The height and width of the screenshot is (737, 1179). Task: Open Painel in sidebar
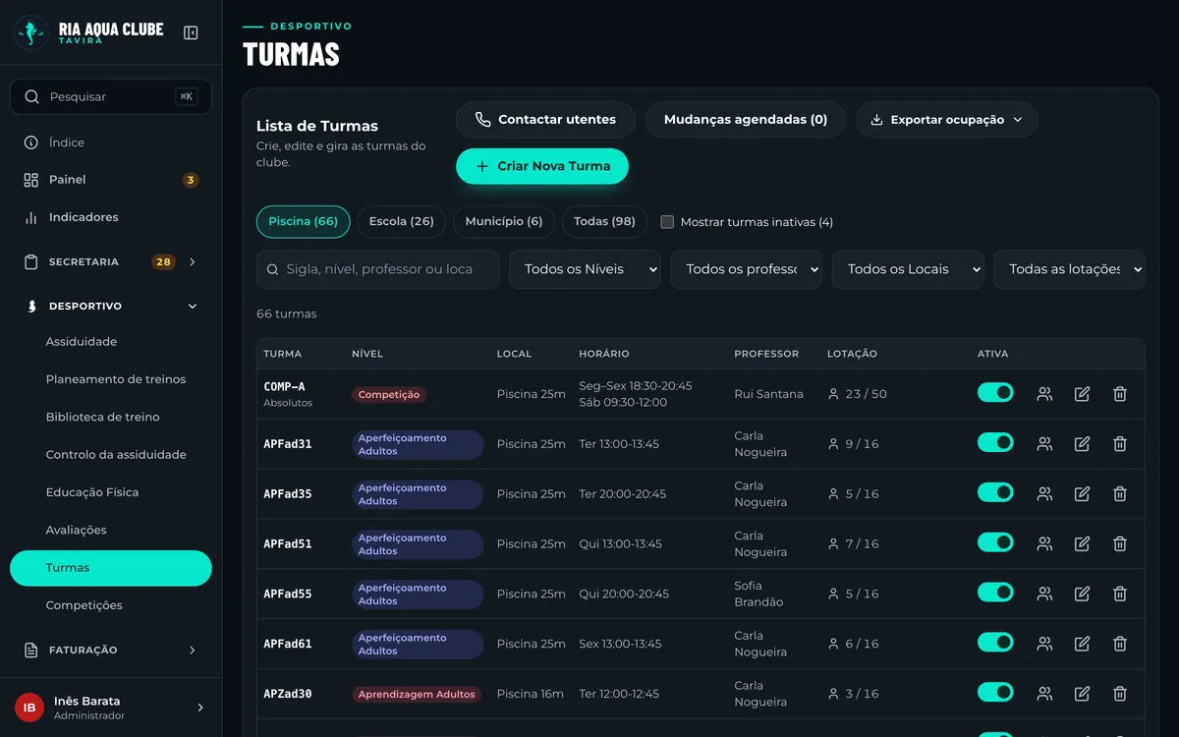tap(110, 180)
